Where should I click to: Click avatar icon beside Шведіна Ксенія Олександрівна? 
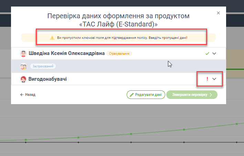click(x=23, y=54)
